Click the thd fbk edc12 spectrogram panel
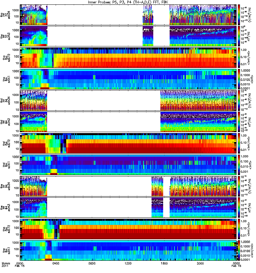 coord(128,143)
